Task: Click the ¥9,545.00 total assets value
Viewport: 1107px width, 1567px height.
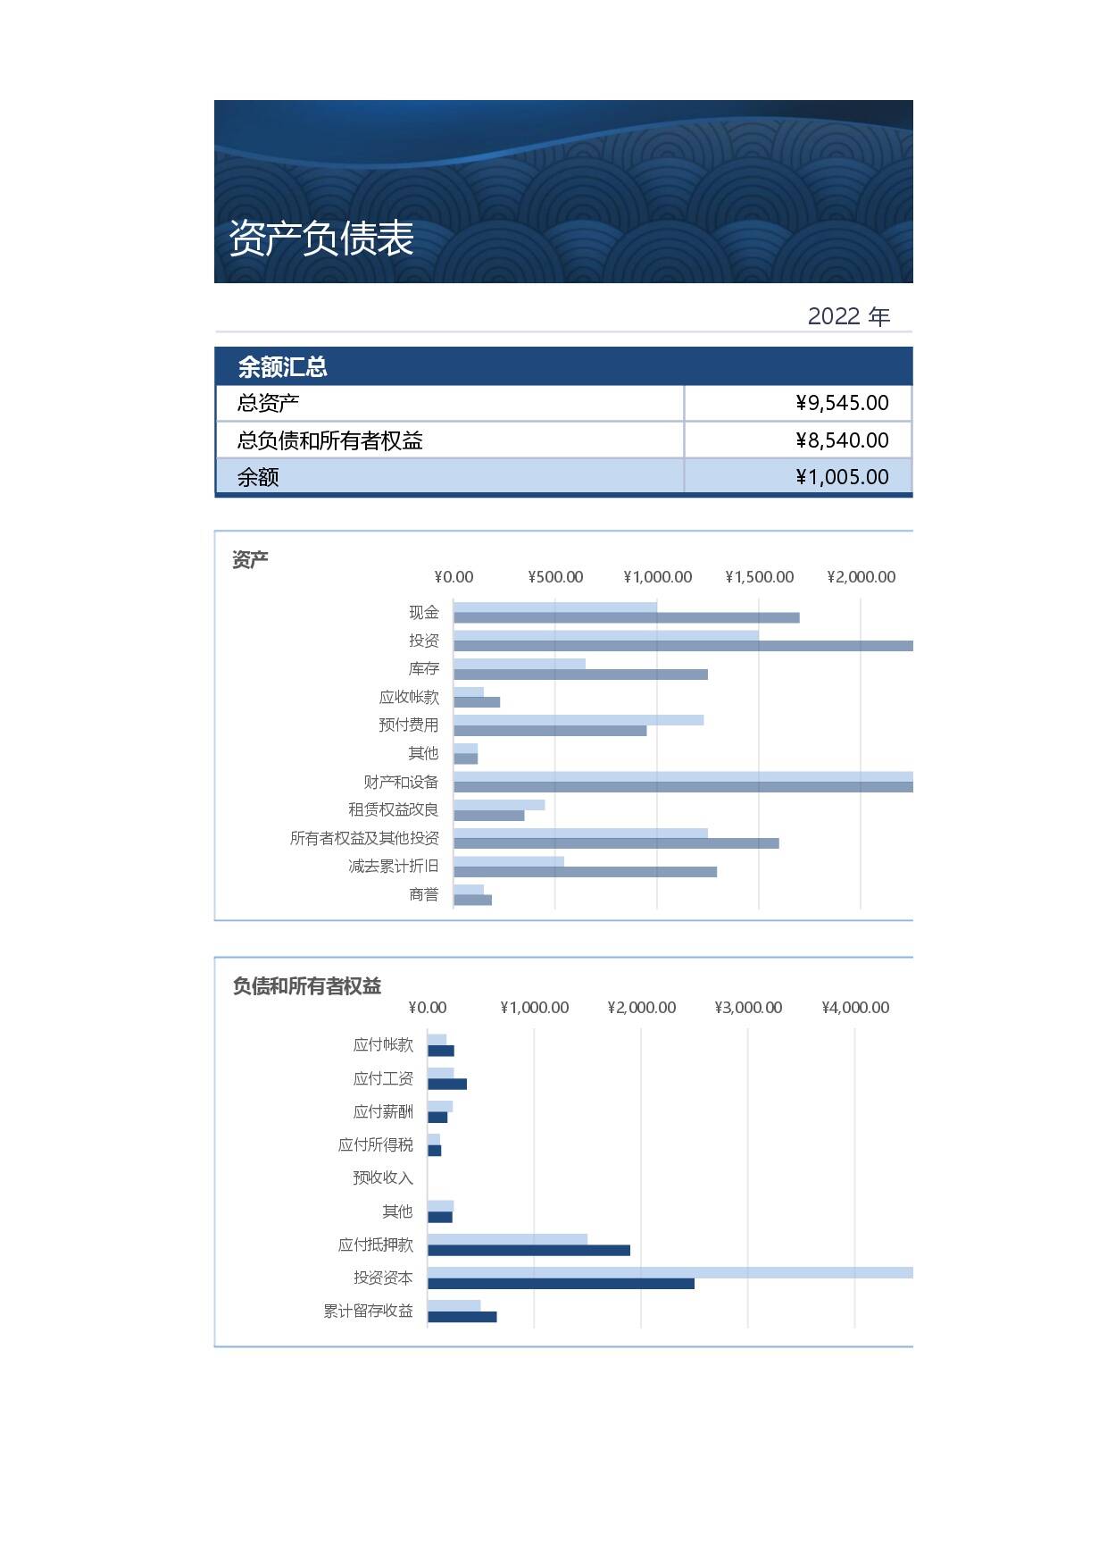Action: (x=841, y=403)
